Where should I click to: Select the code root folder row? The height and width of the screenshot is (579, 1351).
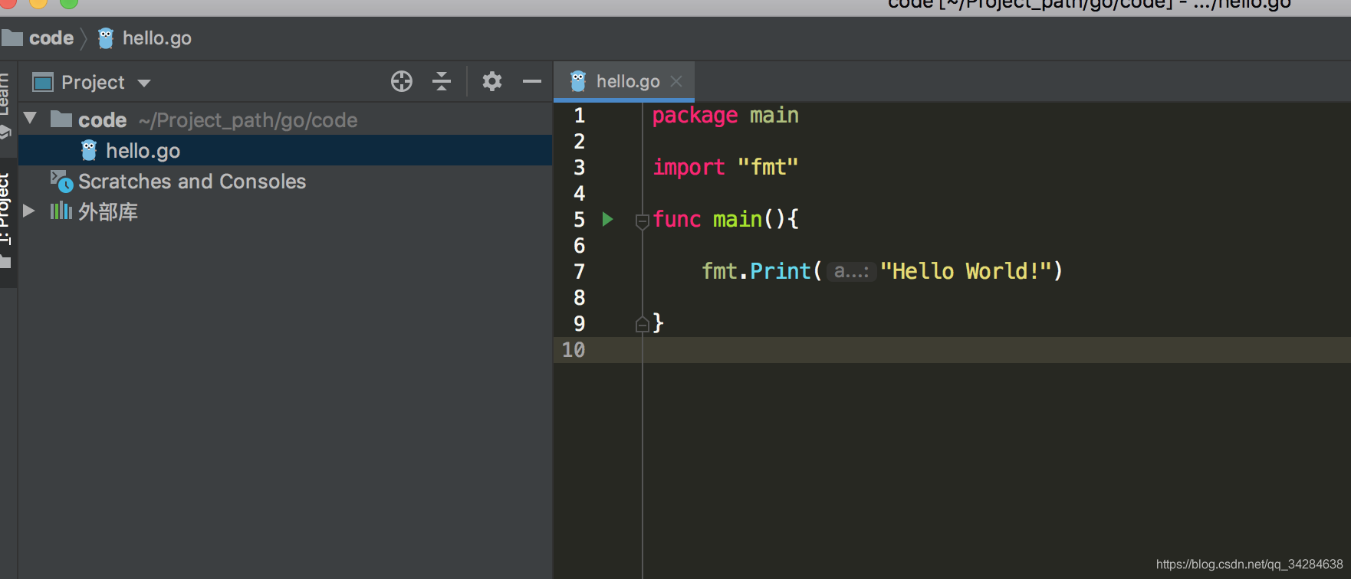[285, 119]
